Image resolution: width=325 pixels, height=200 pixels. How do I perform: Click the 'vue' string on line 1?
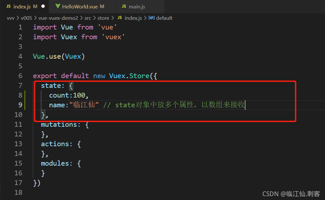point(107,27)
